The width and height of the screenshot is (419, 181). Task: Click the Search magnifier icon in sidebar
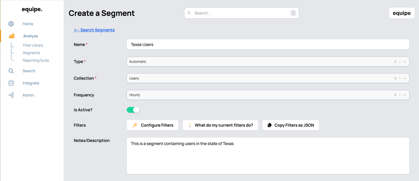tap(11, 71)
